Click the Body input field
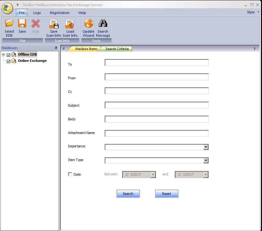Image resolution: width=262 pixels, height=231 pixels. click(157, 119)
